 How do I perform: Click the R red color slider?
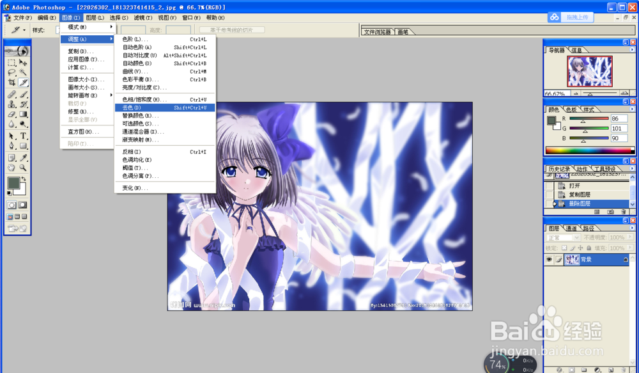(x=589, y=119)
